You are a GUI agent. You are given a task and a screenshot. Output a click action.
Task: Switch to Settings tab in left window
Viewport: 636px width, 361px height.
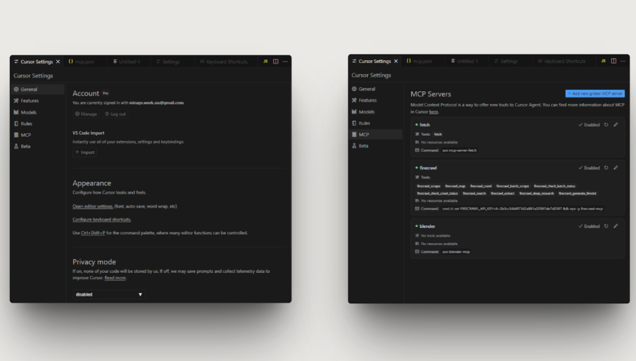tap(168, 61)
